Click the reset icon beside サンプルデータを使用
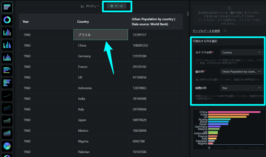 tap(225, 31)
